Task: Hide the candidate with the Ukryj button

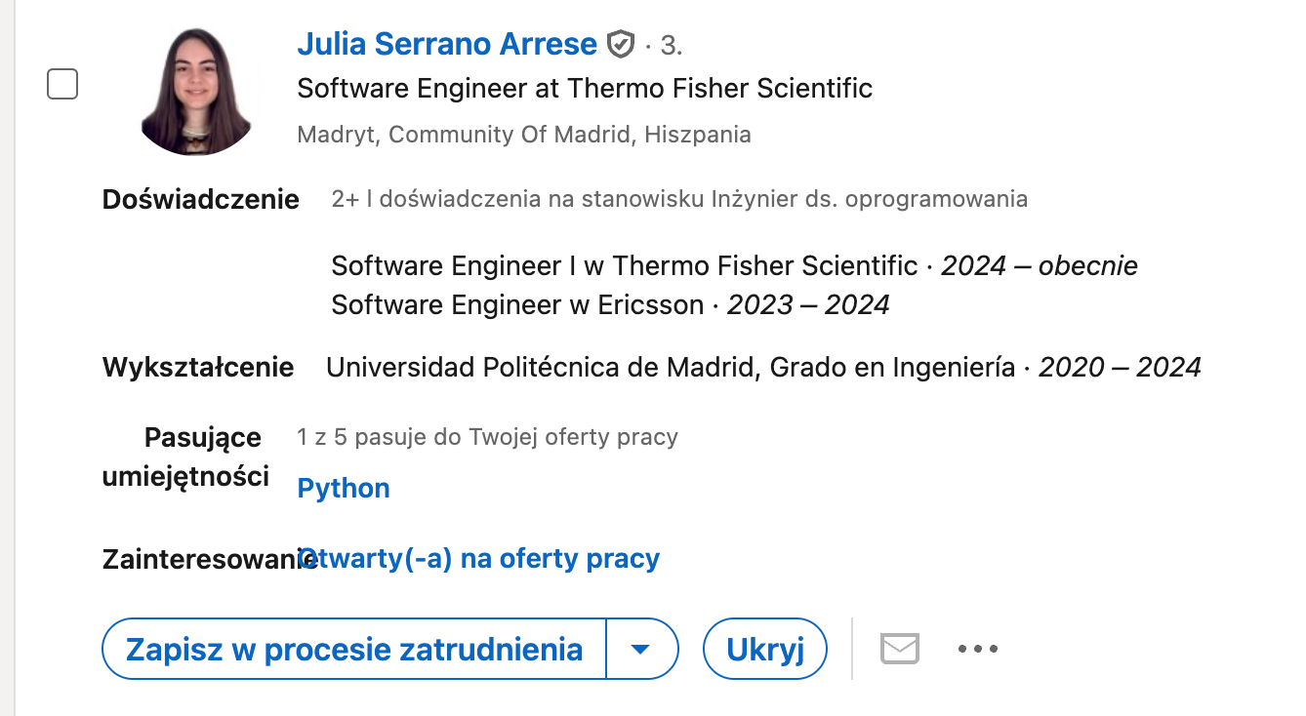Action: pyautogui.click(x=765, y=649)
